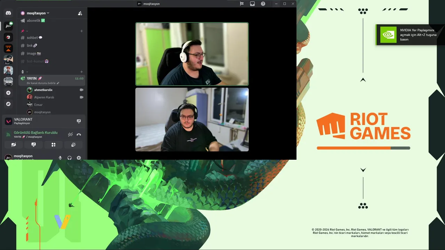Screen dimensions: 445x250
Task: Click the 11:53 call timer
Action: coord(79,78)
